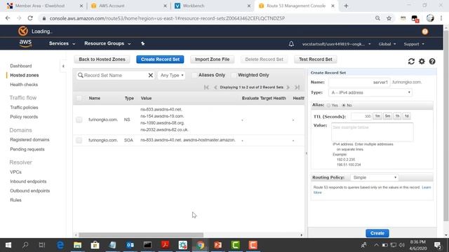This screenshot has width=449, height=252.
Task: Go back in browser history
Action: (8, 18)
